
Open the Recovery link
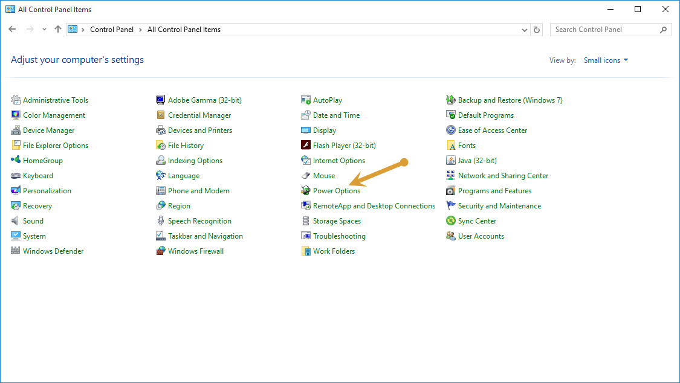pos(37,206)
